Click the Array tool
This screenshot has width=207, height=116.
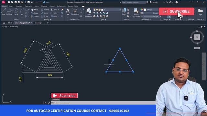54,16
